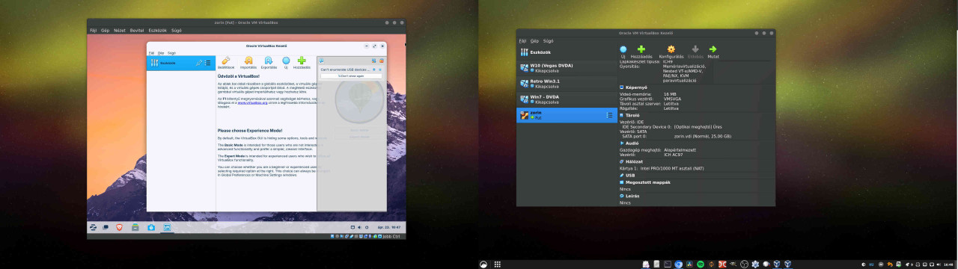Viewport: 958px width, 269px height.
Task: Open zorin machine list menu icon
Action: (609, 115)
